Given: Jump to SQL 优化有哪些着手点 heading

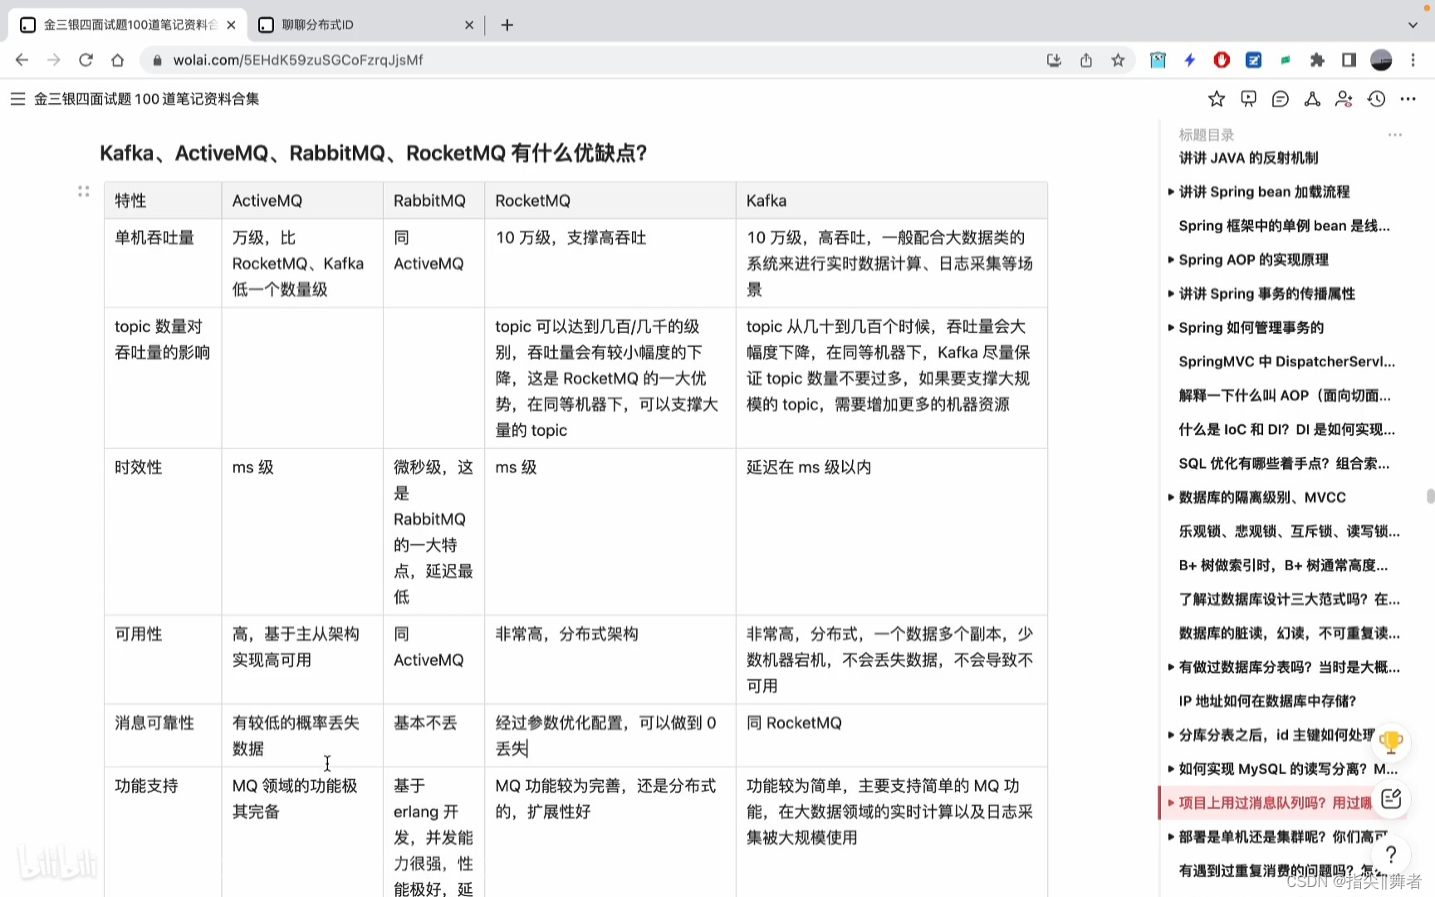Looking at the screenshot, I should (x=1284, y=463).
